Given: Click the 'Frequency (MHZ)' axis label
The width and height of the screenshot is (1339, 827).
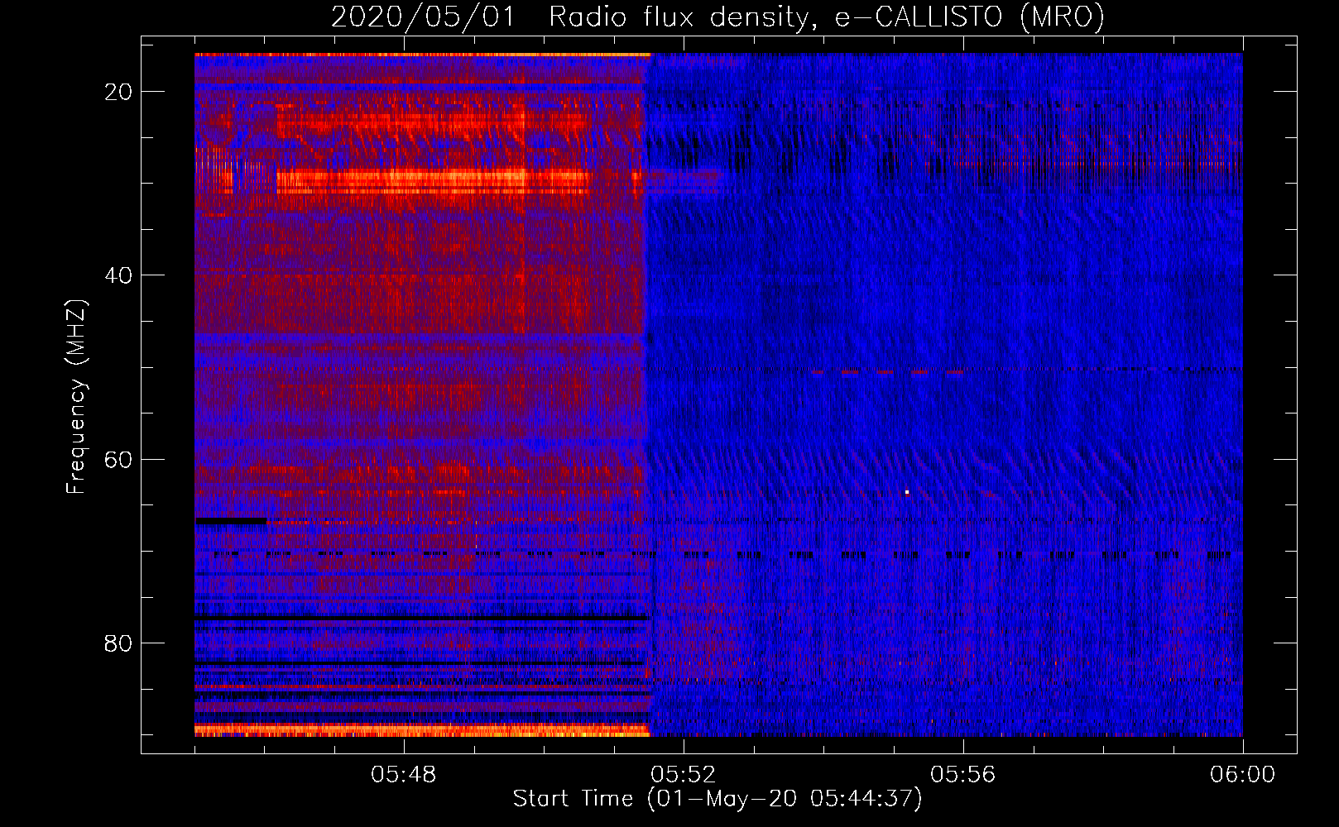Looking at the screenshot, I should 76,397.
